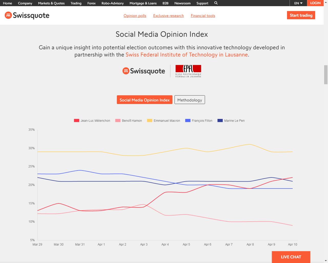This screenshot has width=328, height=263.
Task: Open Mortgage & Loans menu
Action: 143,3
